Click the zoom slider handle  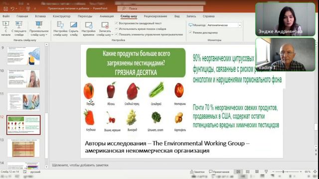click(283, 172)
